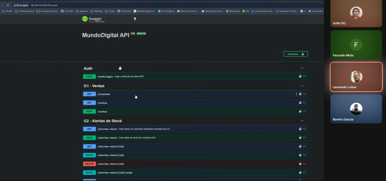
Task: Click the G2 - Alertas de Stock heading
Action: point(103,121)
